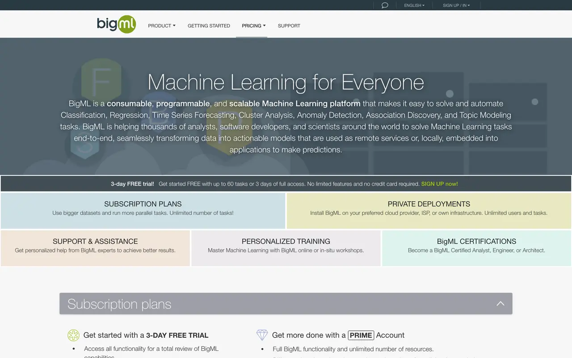Open the SUPPORT menu item
The image size is (572, 358).
click(x=289, y=26)
